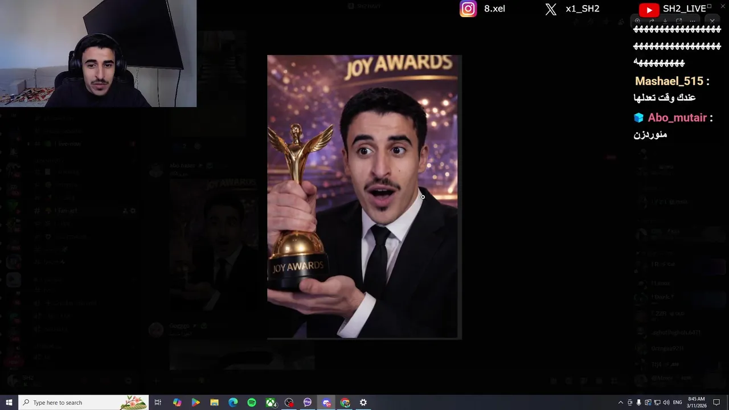
Task: Open the notification center icon
Action: [x=716, y=403]
